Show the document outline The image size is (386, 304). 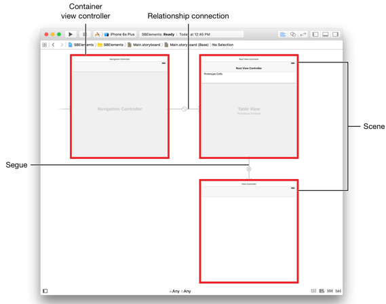click(45, 291)
